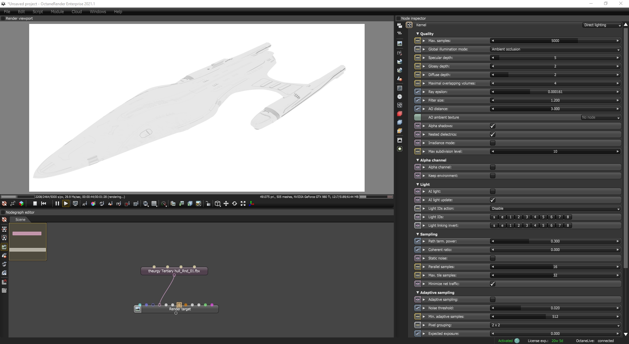This screenshot has width=629, height=344.
Task: Toggle the viewport lock padlock icon
Action: pos(208,204)
